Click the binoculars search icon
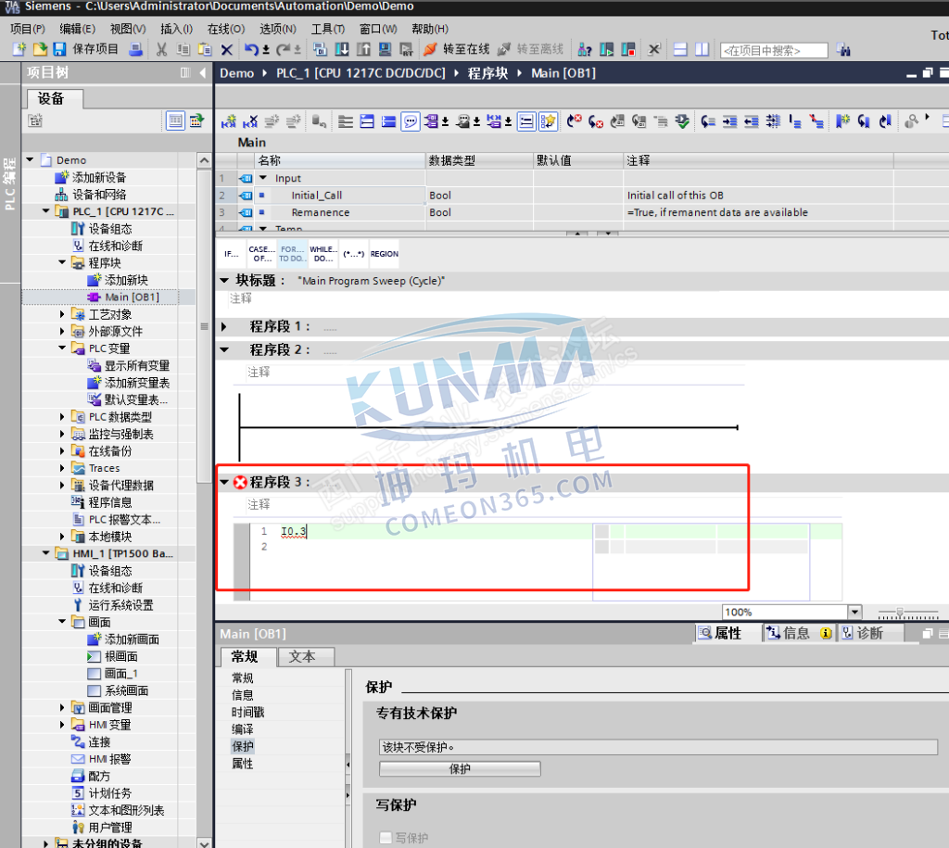This screenshot has width=949, height=848. 843,50
